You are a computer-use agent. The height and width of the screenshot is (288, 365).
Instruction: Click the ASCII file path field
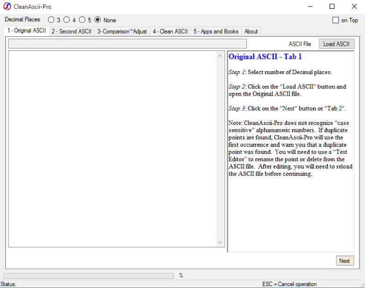[127, 44]
